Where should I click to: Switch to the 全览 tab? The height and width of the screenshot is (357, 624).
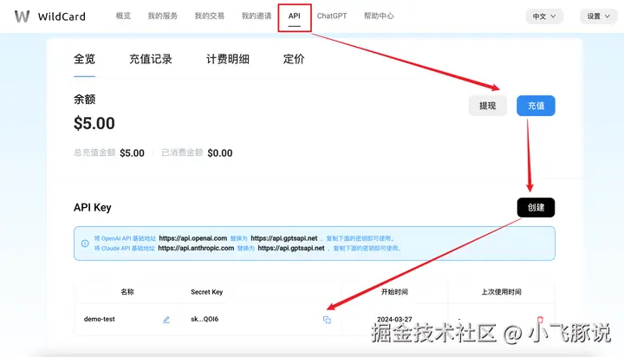[84, 59]
